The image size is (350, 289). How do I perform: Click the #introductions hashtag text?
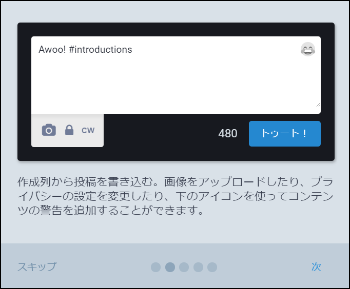pyautogui.click(x=101, y=50)
